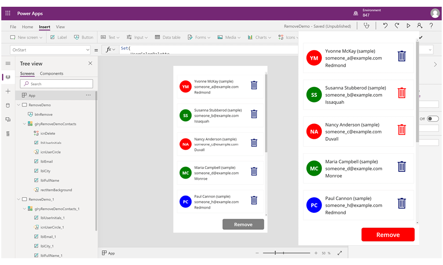The height and width of the screenshot is (265, 443).
Task: Fit canvas to window expand icon
Action: pos(339,253)
